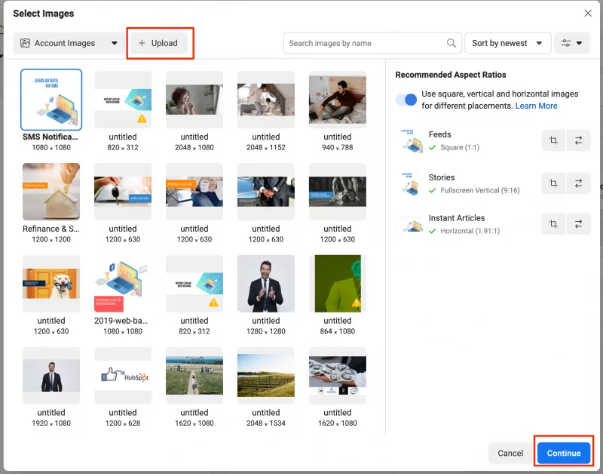This screenshot has width=603, height=474.
Task: Click the Upload button
Action: [158, 43]
